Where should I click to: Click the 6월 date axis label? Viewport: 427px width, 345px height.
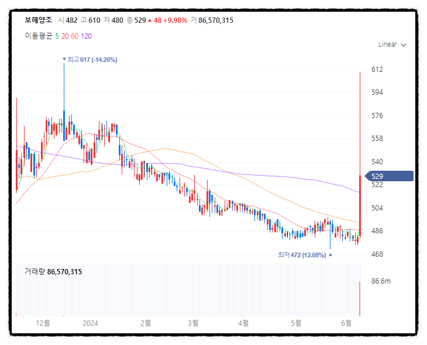pyautogui.click(x=346, y=323)
